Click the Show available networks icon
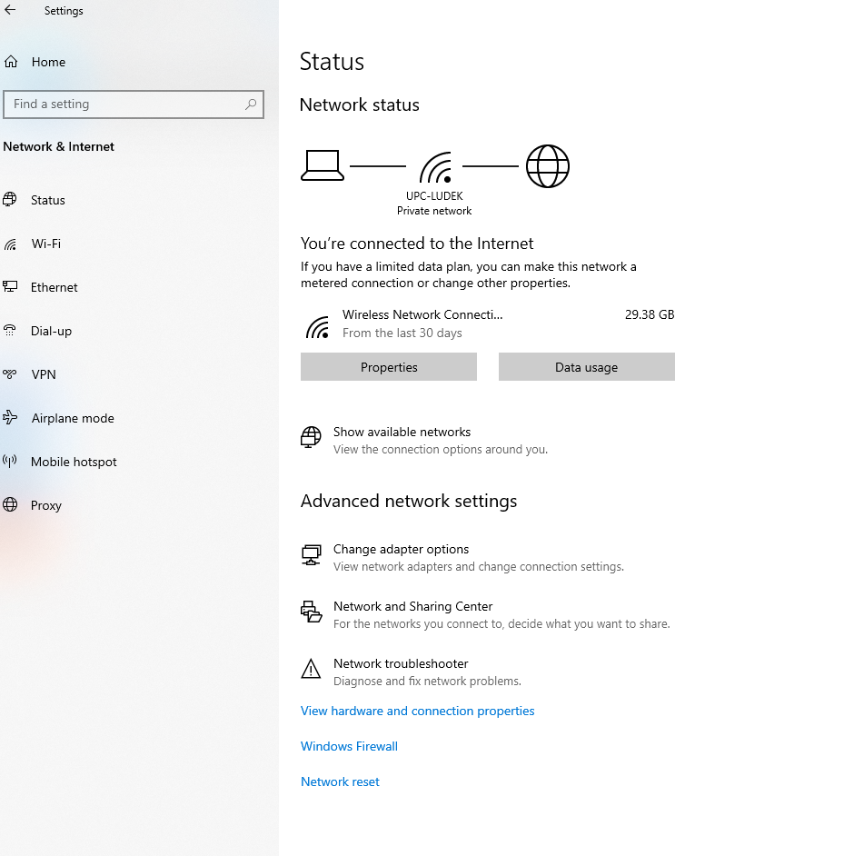 [x=311, y=438]
